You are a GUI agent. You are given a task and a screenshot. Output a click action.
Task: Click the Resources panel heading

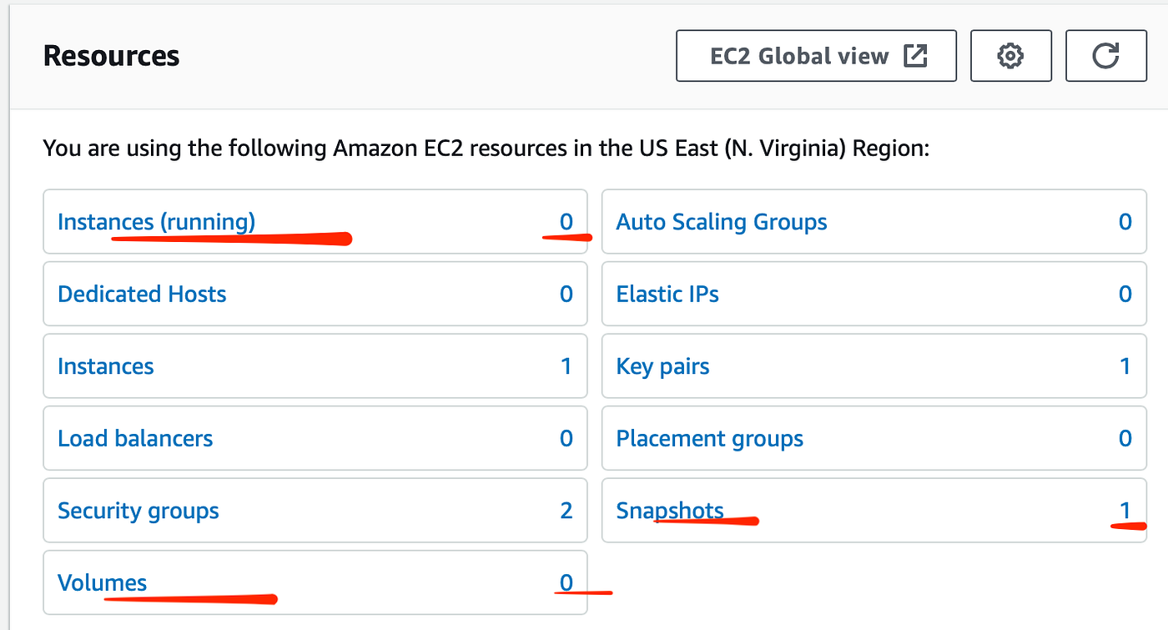pyautogui.click(x=111, y=56)
